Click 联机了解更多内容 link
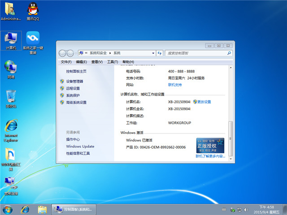The width and height of the screenshot is (287, 215). [x=210, y=156]
